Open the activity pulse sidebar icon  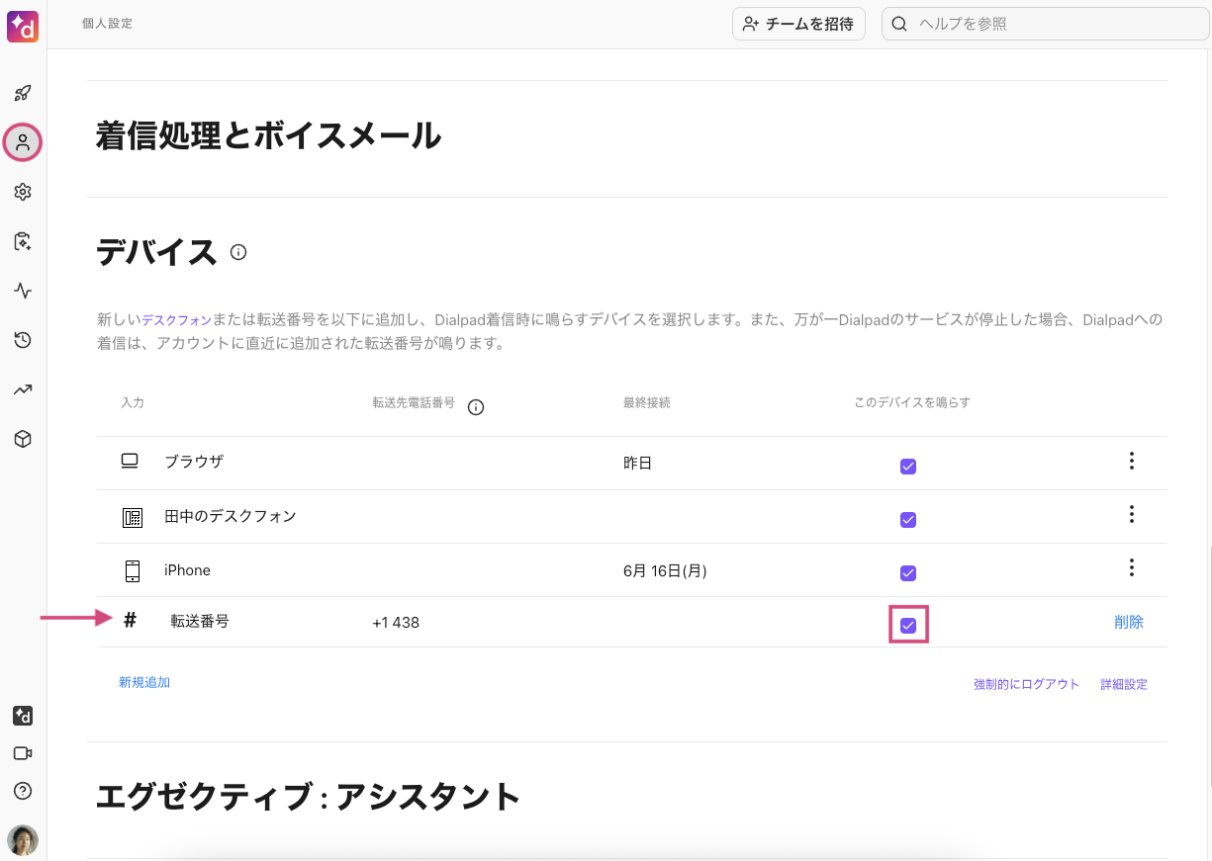pyautogui.click(x=23, y=291)
